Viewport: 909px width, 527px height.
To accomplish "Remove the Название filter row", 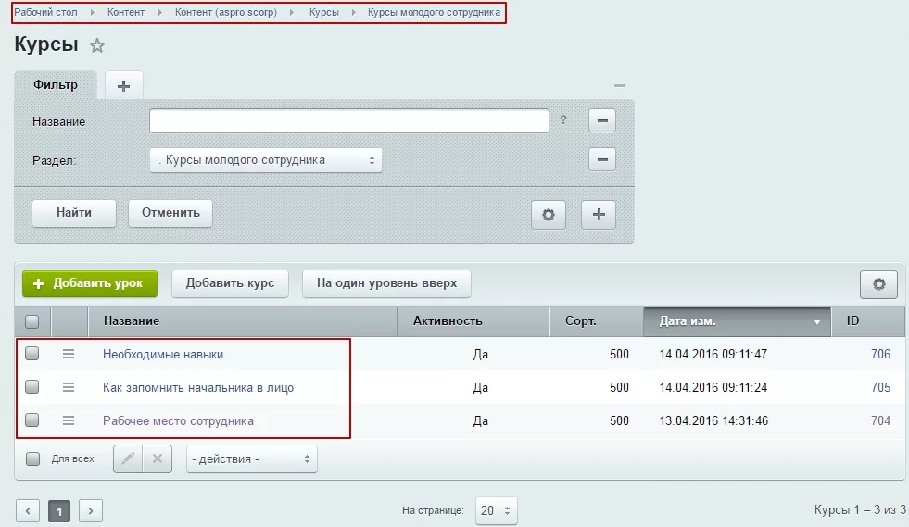I will click(x=602, y=120).
